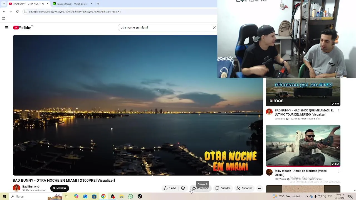Image resolution: width=356 pixels, height=200 pixels.
Task: Expand hidden system tray icons
Action: point(307,196)
